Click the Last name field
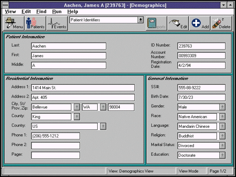 [x=68, y=46]
